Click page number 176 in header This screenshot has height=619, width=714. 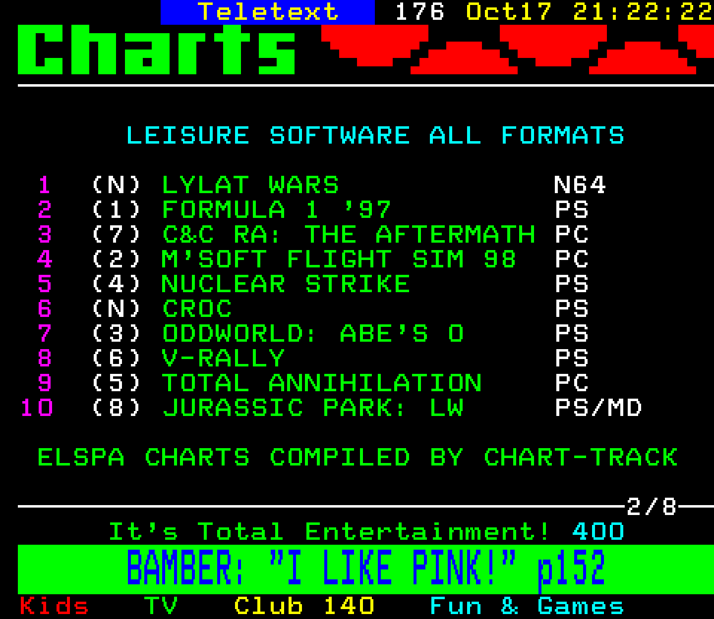click(420, 12)
